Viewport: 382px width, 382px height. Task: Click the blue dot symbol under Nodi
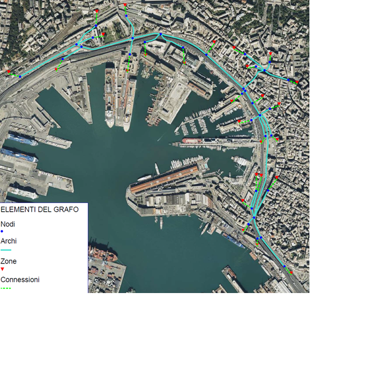coord(2,231)
